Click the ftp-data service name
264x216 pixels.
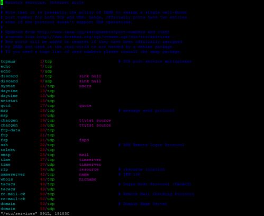[x=10, y=130]
